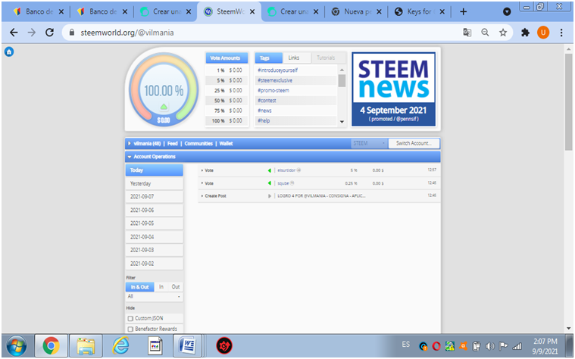Open the STEEM currency dropdown

pyautogui.click(x=368, y=143)
